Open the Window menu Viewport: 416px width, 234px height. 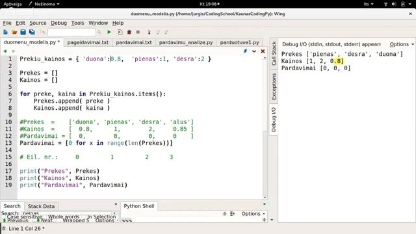point(98,23)
